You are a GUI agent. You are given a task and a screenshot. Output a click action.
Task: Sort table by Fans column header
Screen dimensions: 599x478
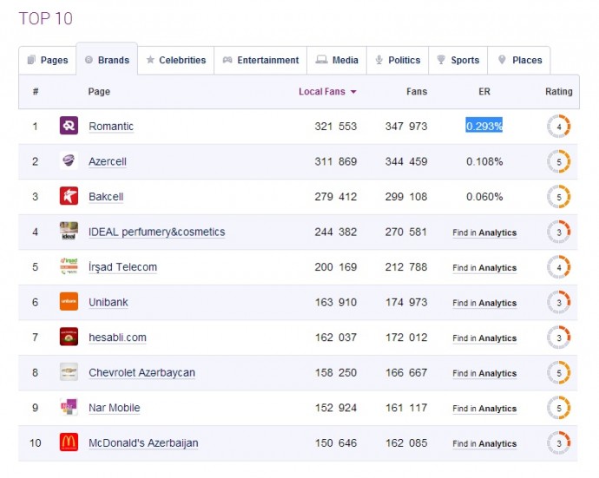click(x=417, y=92)
